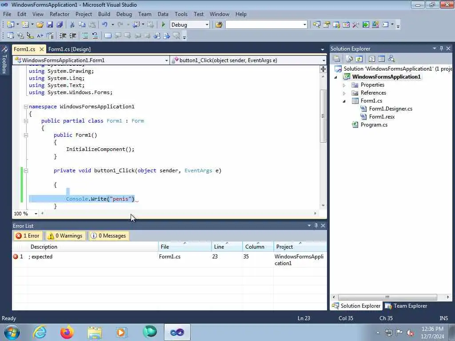
Task: Click the Navigate Backward toolbar icon
Action: point(136,25)
